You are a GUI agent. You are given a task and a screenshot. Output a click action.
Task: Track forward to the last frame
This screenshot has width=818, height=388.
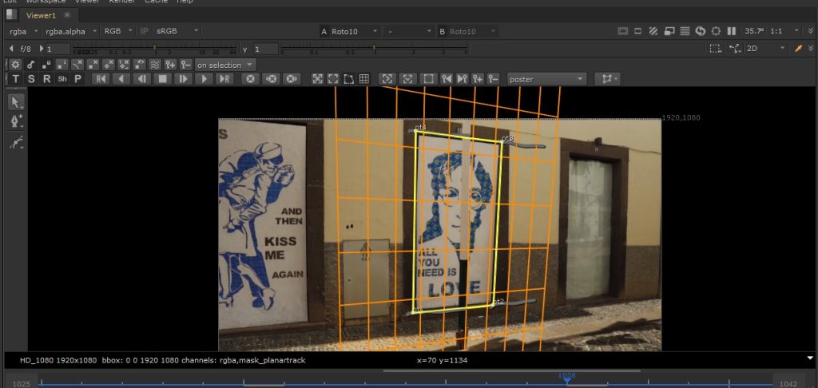pos(224,79)
